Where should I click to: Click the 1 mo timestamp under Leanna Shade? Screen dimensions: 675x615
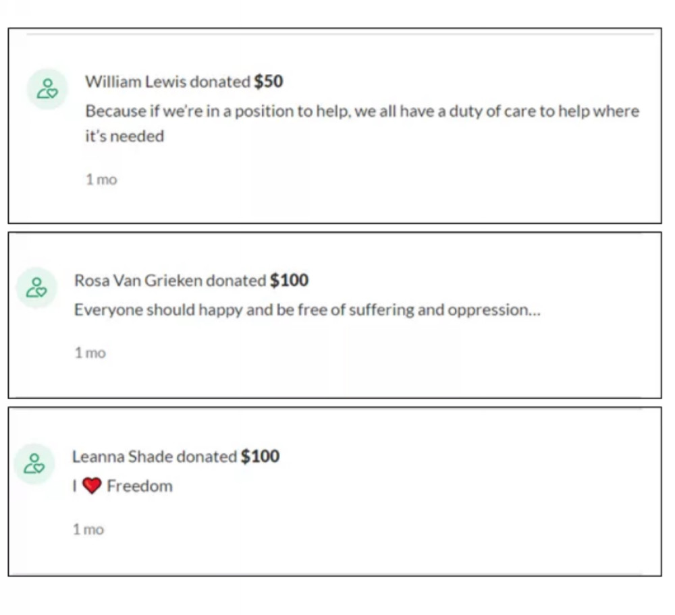point(88,529)
